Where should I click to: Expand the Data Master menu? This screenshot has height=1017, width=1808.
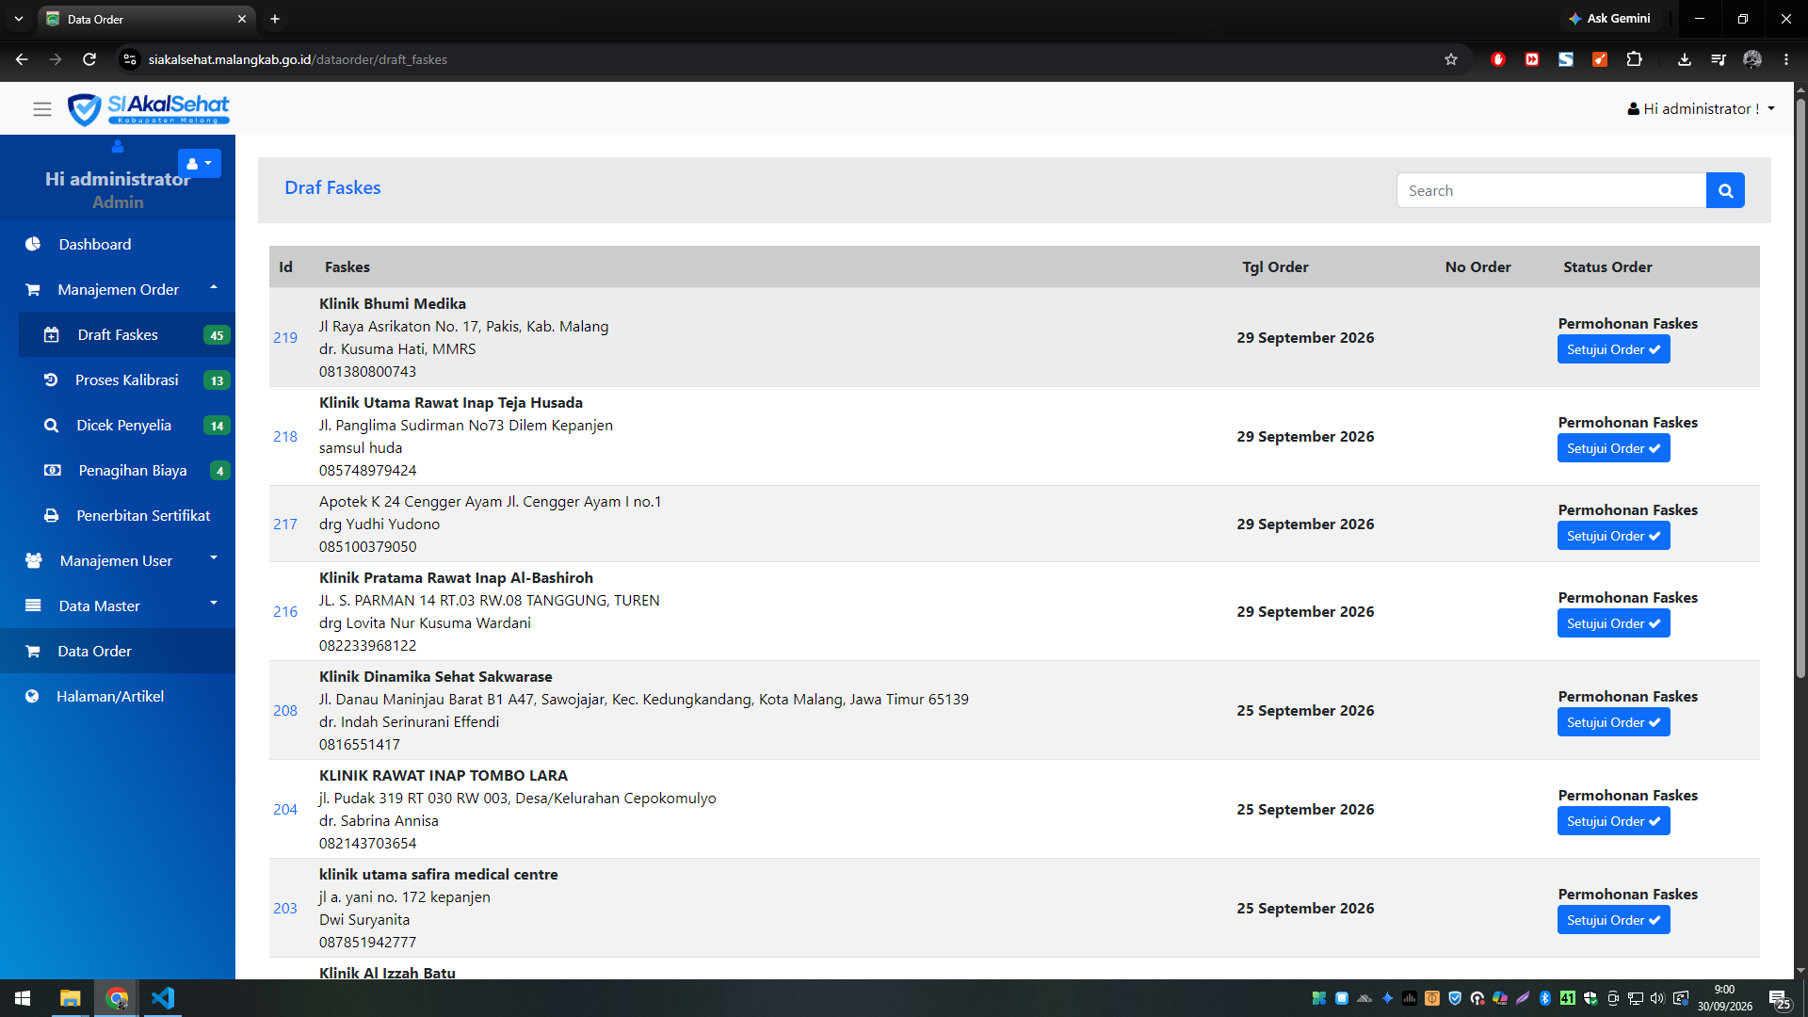pos(118,605)
